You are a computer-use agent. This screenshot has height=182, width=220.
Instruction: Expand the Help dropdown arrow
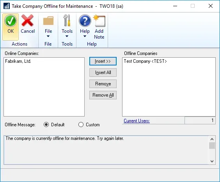coord(85,36)
